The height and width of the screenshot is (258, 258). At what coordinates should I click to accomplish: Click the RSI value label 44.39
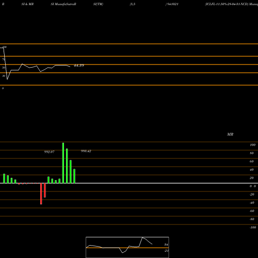click(x=79, y=66)
